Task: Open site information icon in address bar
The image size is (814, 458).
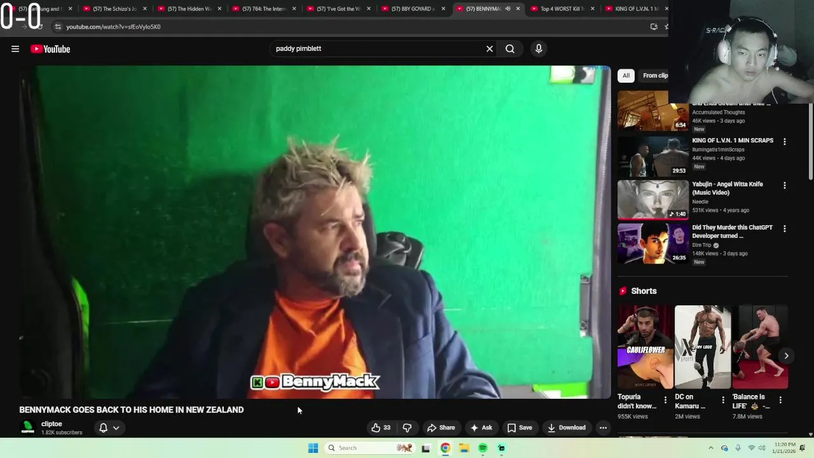Action: point(58,27)
